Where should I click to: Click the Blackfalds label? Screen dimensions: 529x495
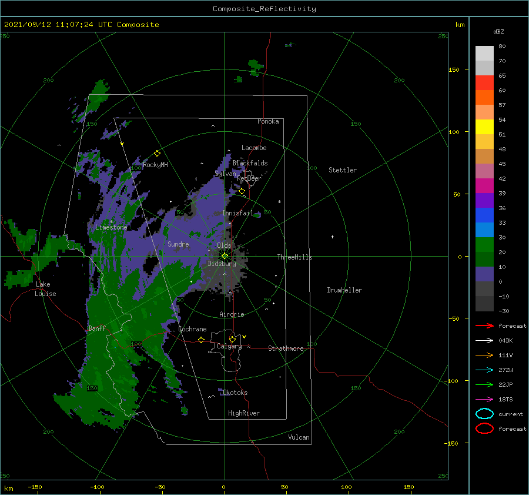(250, 163)
